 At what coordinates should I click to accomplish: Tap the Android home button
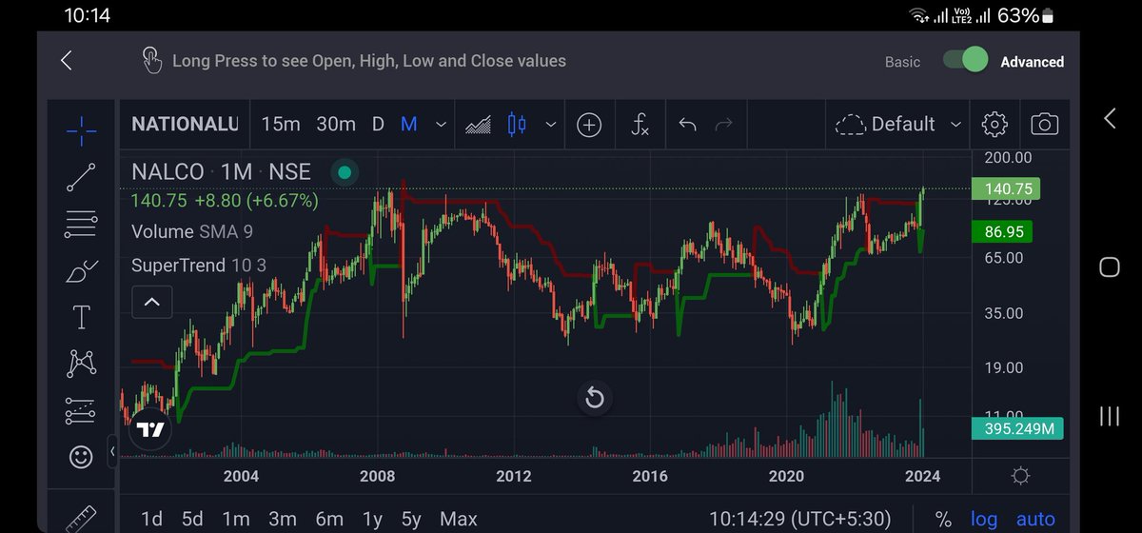pyautogui.click(x=1110, y=266)
